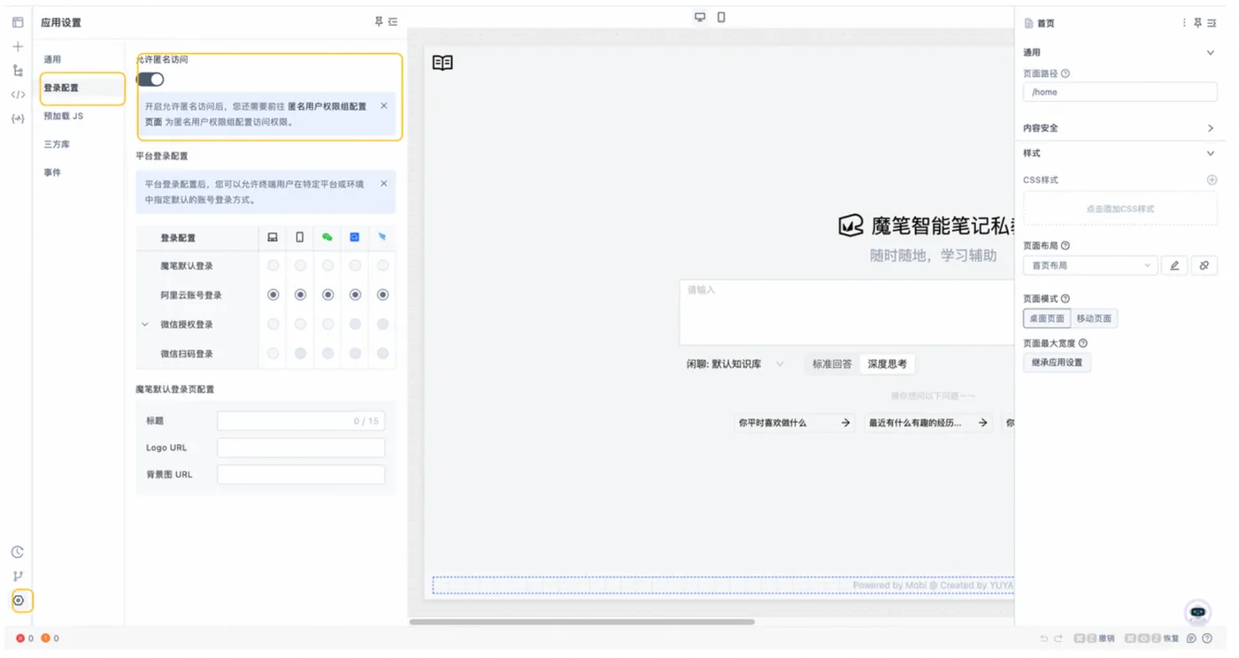Open the help question icon in status bar
The height and width of the screenshot is (658, 1239).
click(1207, 639)
